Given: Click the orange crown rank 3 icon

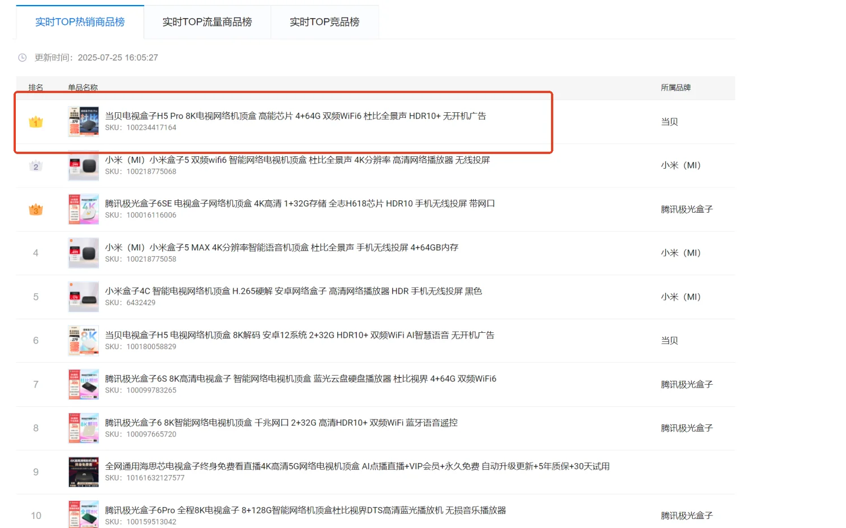Looking at the screenshot, I should point(36,209).
